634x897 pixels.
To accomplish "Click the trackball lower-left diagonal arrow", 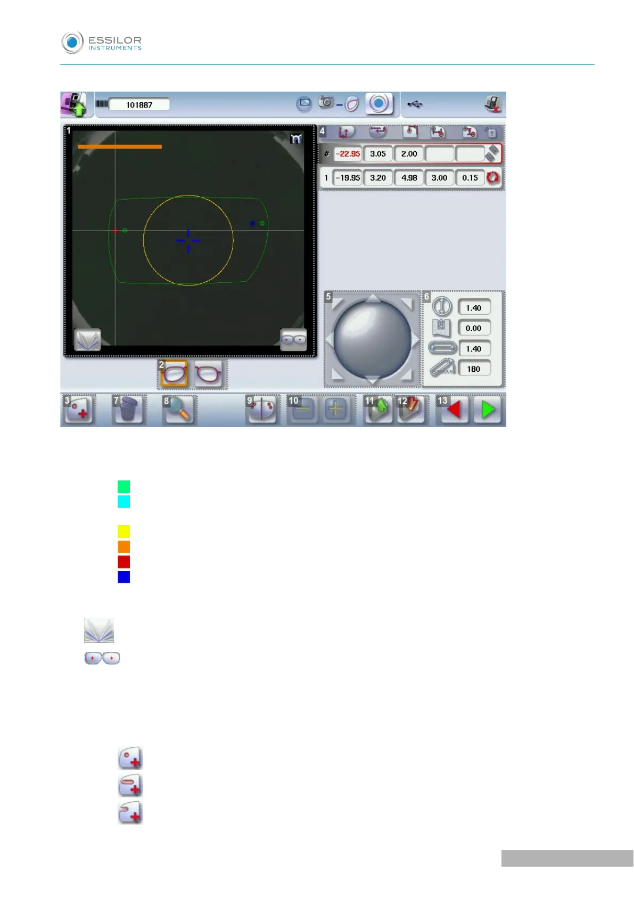I will point(337,374).
